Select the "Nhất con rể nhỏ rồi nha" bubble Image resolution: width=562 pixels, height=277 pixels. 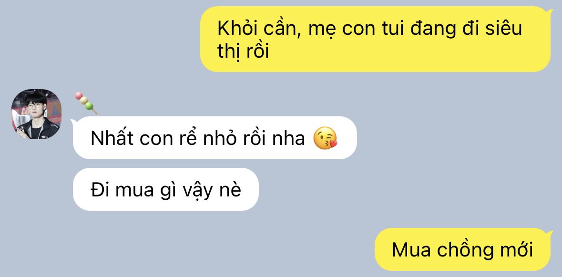(215, 138)
